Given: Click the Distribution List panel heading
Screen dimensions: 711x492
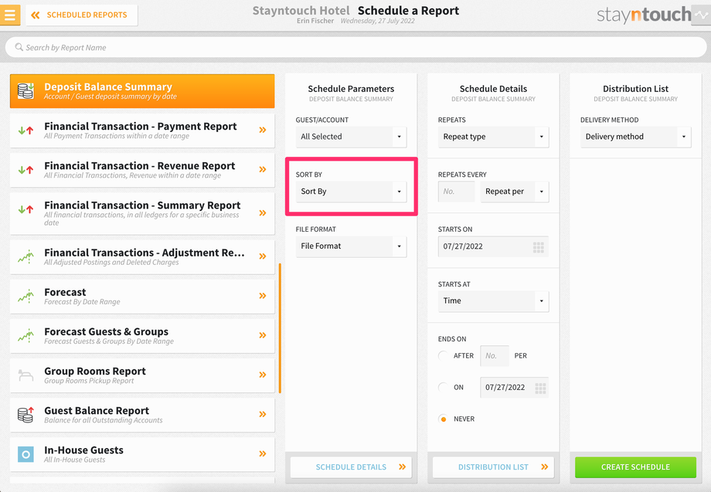Looking at the screenshot, I should pos(636,89).
